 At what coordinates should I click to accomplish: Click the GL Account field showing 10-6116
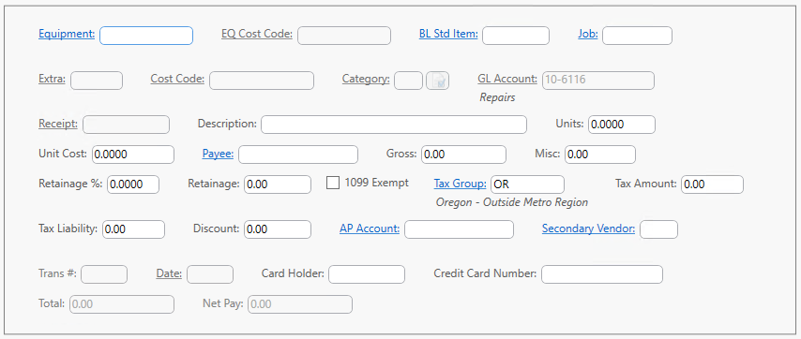[x=598, y=81]
